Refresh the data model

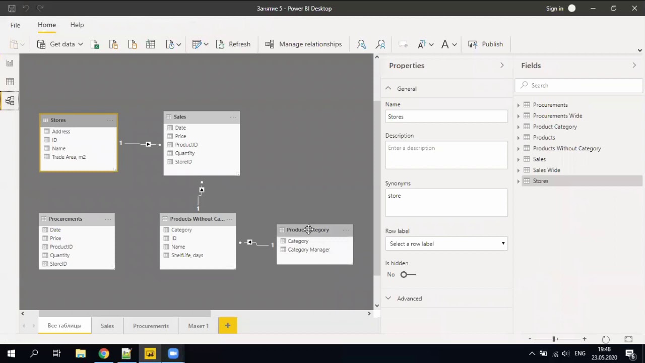point(233,44)
